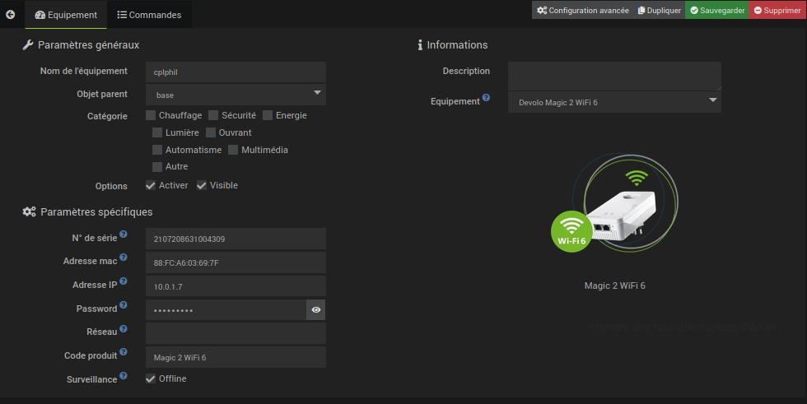
Task: Click the back arrow icon
Action: point(11,14)
